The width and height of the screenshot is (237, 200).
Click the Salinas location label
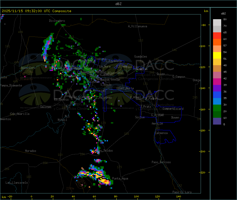point(46,107)
